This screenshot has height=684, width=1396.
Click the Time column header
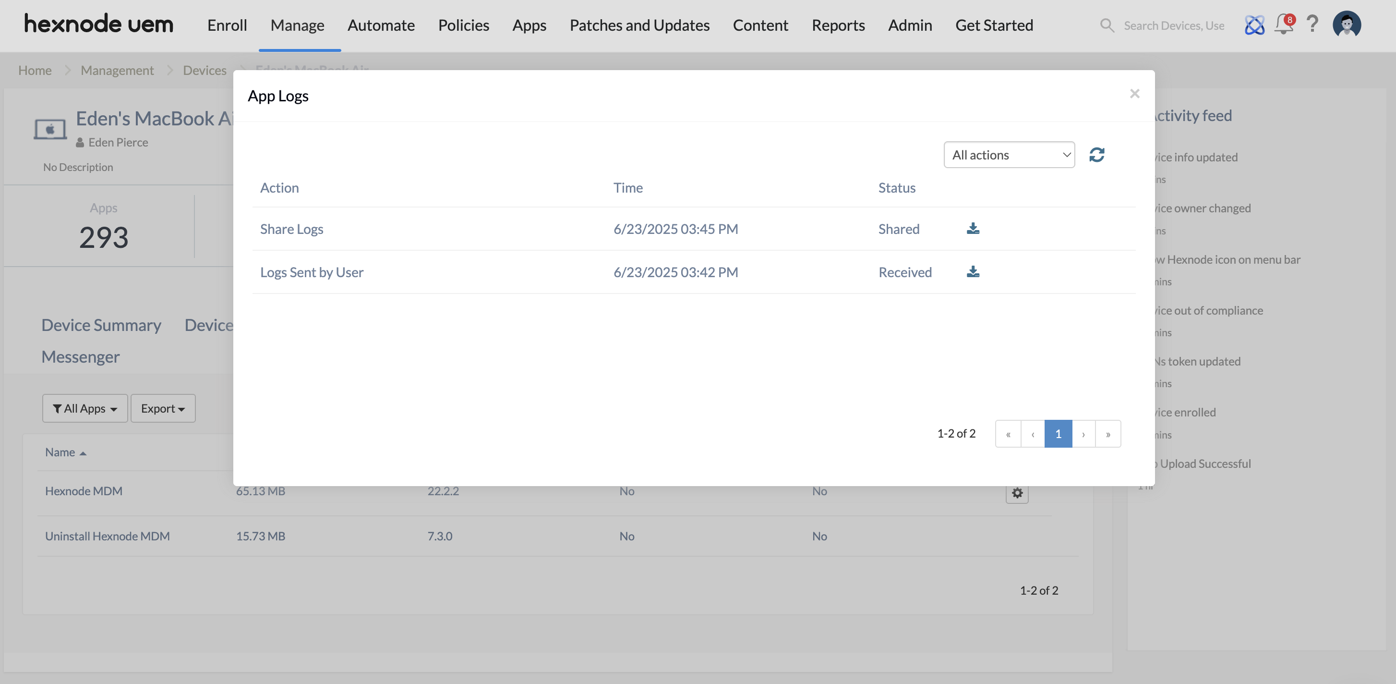click(x=628, y=187)
